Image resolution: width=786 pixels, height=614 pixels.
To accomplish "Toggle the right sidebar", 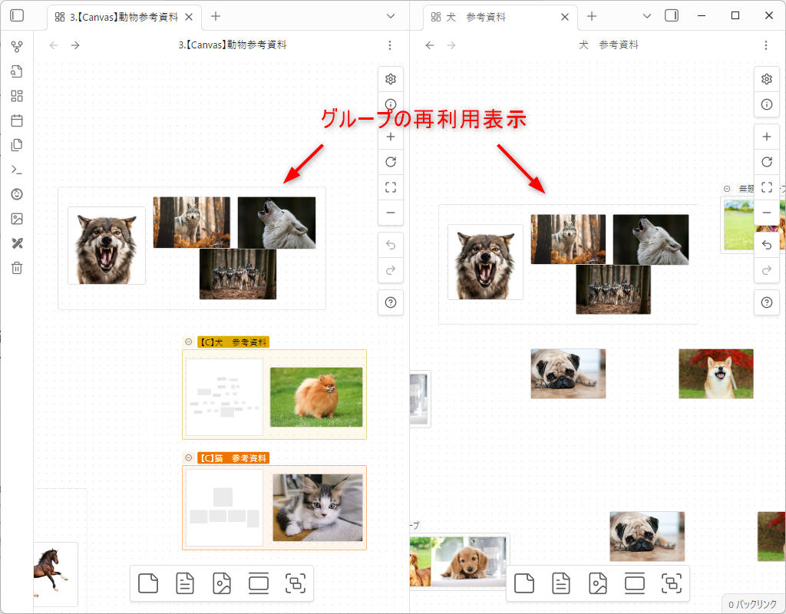I will [x=672, y=15].
